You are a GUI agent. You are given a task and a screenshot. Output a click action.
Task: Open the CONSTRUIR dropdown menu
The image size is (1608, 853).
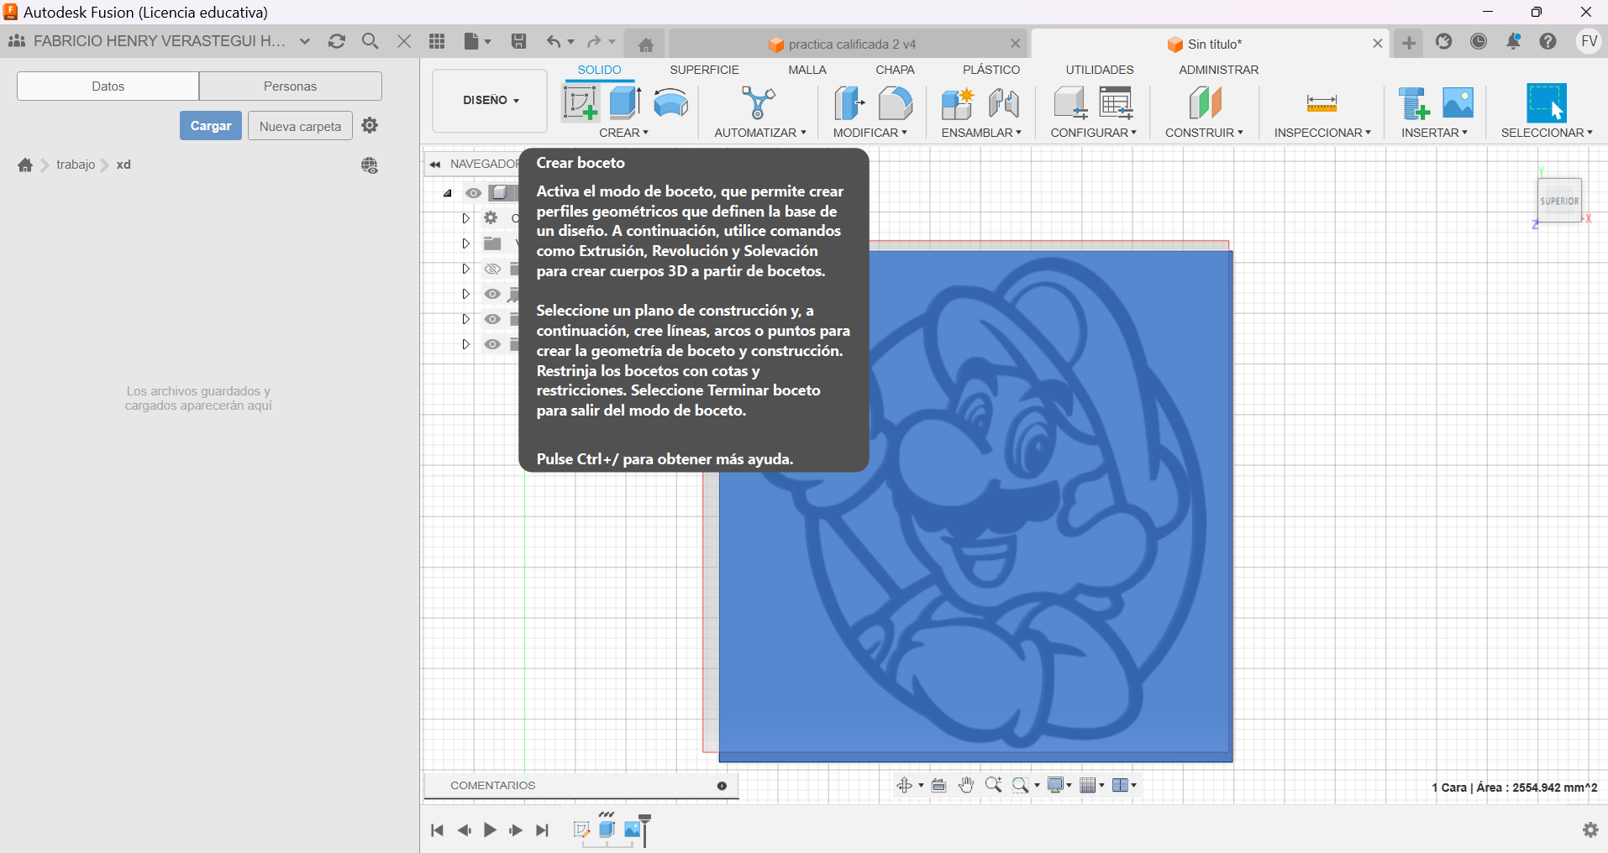tap(1204, 133)
